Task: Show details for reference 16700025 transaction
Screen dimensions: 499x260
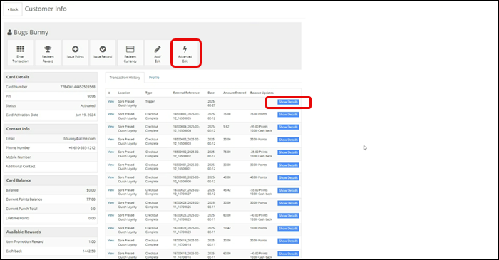Action: tap(288, 216)
